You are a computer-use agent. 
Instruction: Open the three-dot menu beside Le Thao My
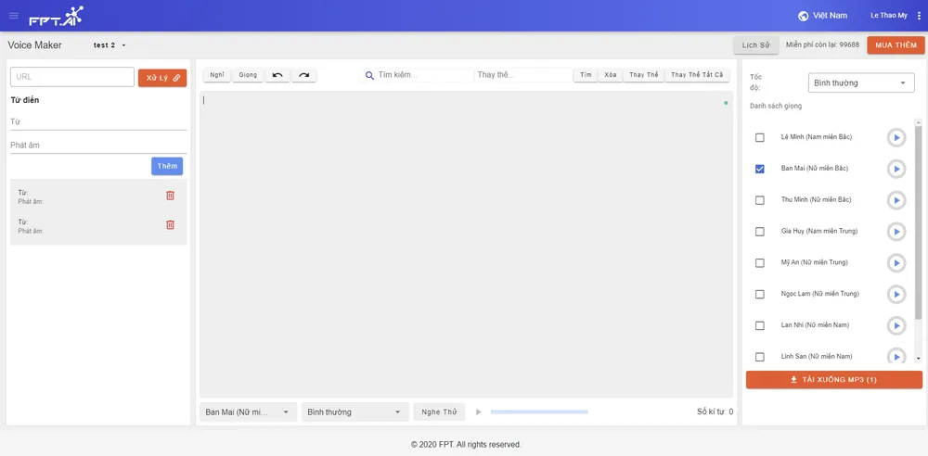coord(919,16)
